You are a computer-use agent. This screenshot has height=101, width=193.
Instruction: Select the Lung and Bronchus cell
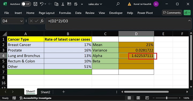coord(26,56)
